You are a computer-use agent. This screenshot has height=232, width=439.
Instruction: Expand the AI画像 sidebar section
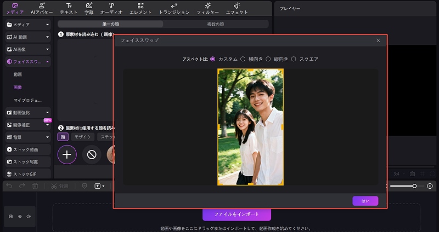28,49
